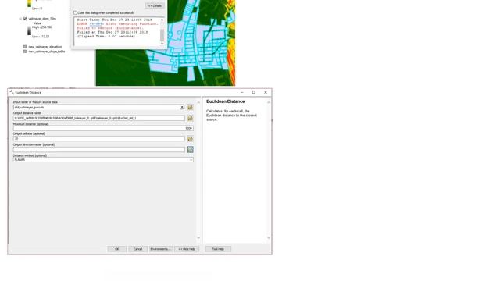
Task: Close the Euclidean Distance dialog window
Action: [x=266, y=92]
